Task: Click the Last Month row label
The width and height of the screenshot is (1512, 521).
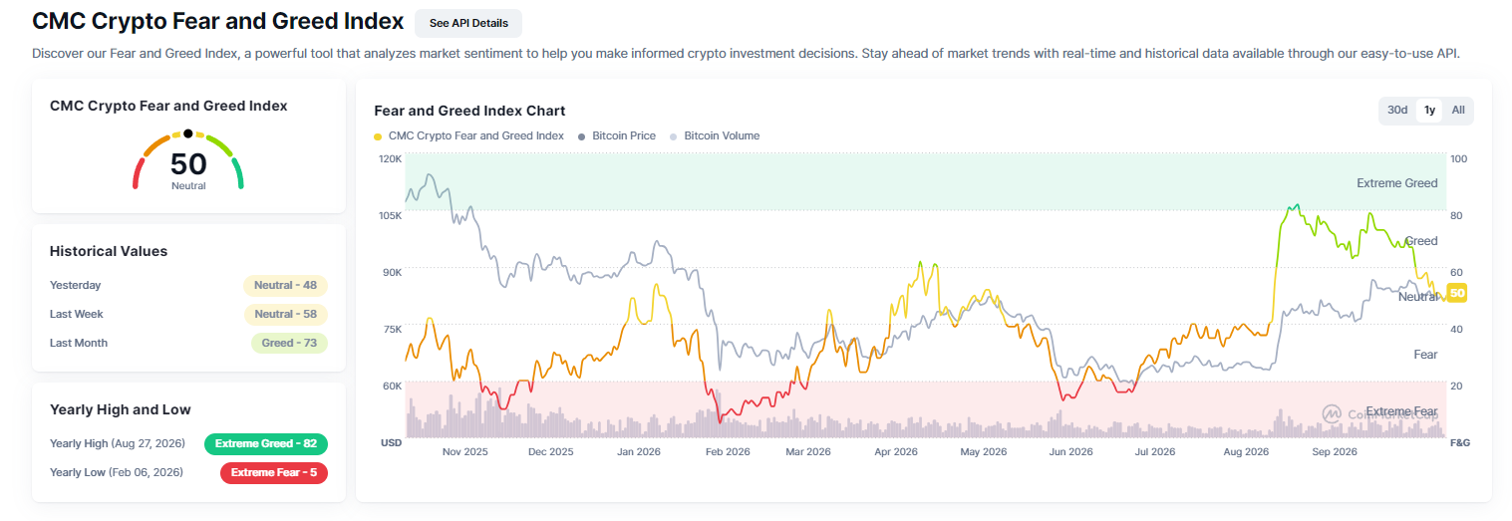Action: pyautogui.click(x=79, y=343)
